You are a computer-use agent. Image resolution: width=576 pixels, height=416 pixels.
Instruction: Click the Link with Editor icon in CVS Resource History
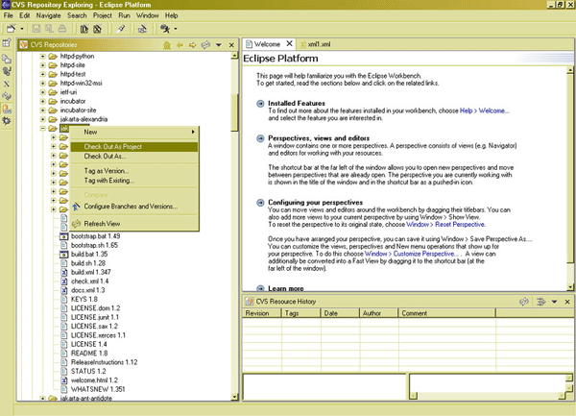tap(540, 302)
